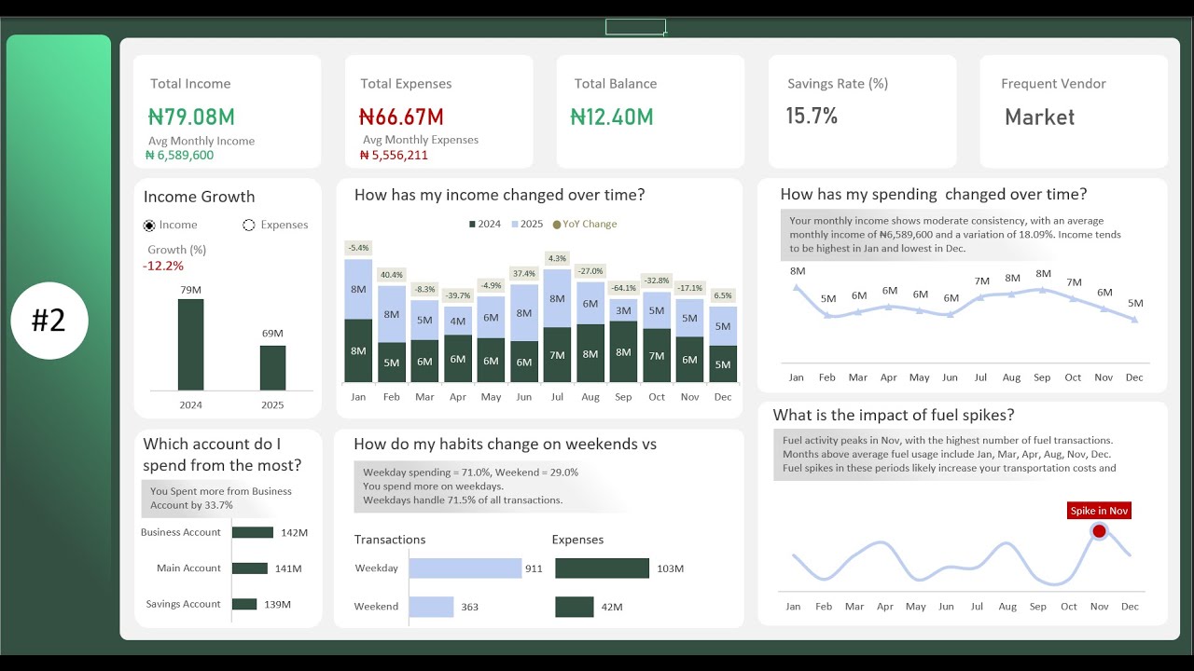Click the YoY Change legend entry

coord(585,225)
